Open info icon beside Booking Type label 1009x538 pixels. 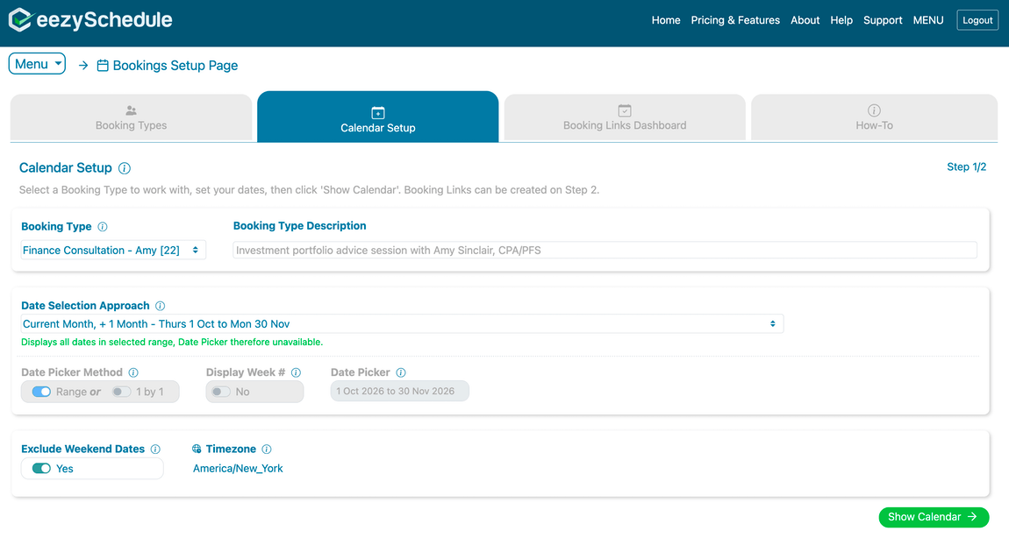103,227
